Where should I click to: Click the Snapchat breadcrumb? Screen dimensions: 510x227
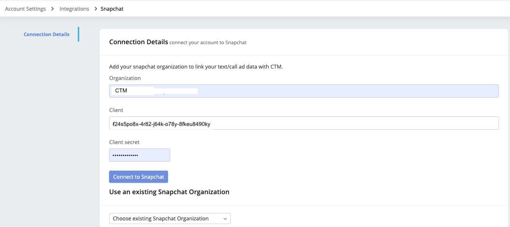click(x=112, y=9)
